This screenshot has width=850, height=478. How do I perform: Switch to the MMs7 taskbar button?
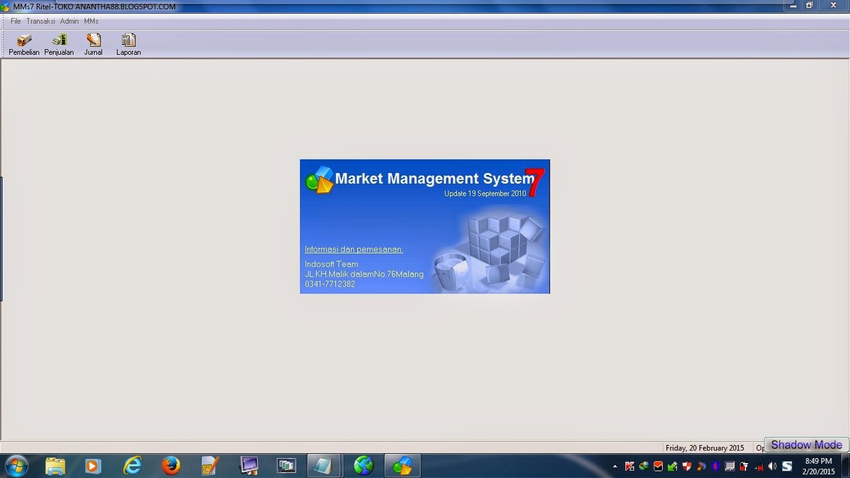pyautogui.click(x=403, y=466)
